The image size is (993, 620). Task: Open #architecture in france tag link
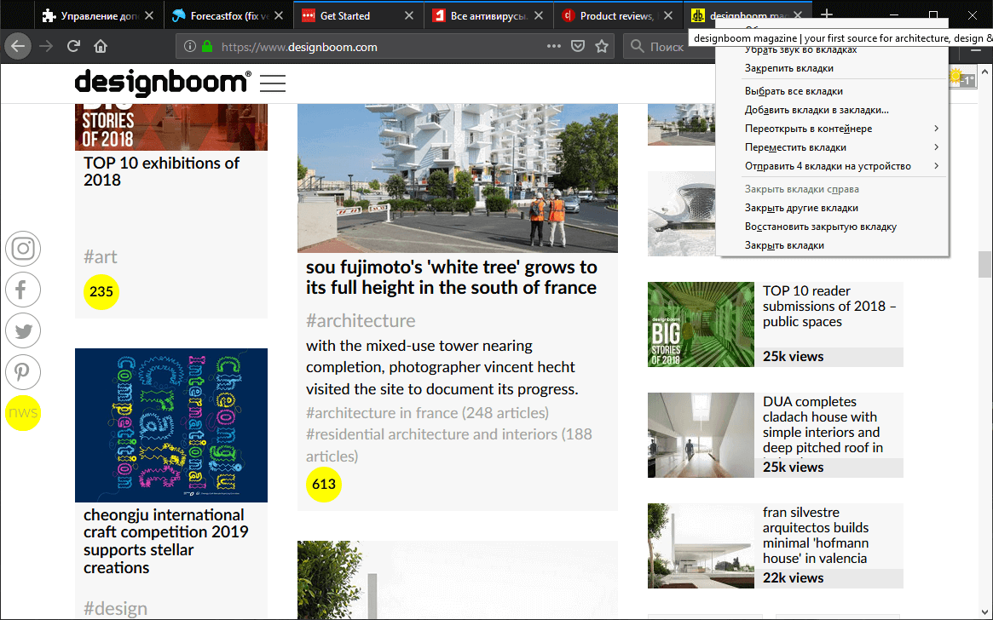coord(428,413)
